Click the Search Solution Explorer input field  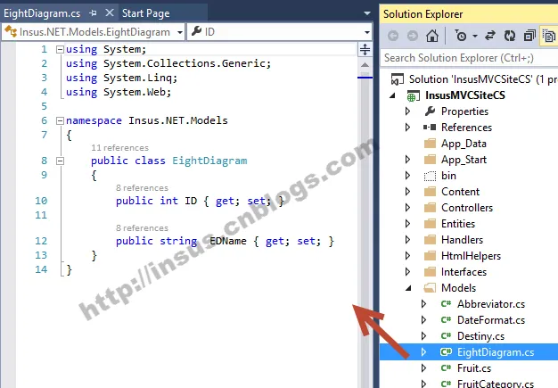coord(469,58)
